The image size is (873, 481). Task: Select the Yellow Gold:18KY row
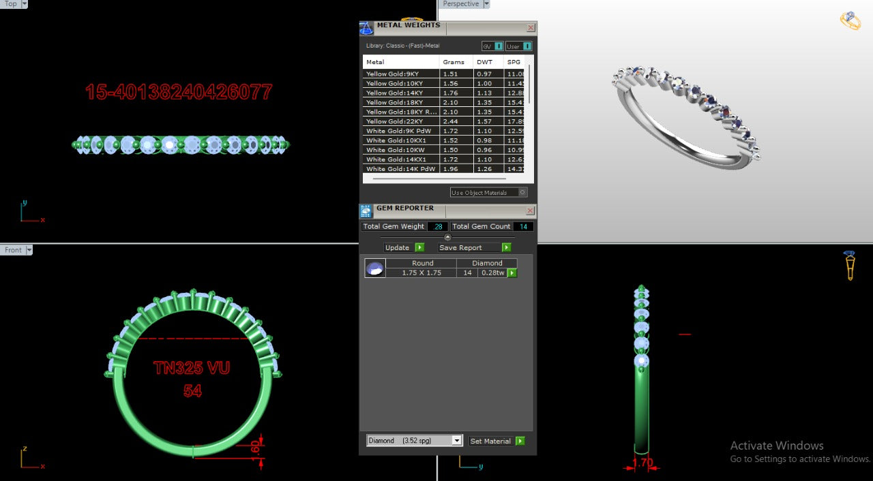(x=444, y=102)
